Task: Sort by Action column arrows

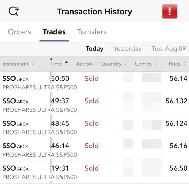Action: (96, 64)
